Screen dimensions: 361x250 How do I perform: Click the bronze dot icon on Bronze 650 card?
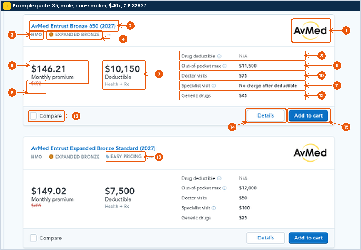tap(51, 35)
